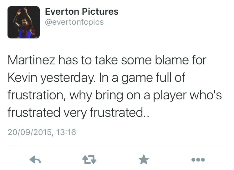This screenshot has width=234, height=170.
Task: Open the Everton Pictures display name
Action: (x=82, y=12)
